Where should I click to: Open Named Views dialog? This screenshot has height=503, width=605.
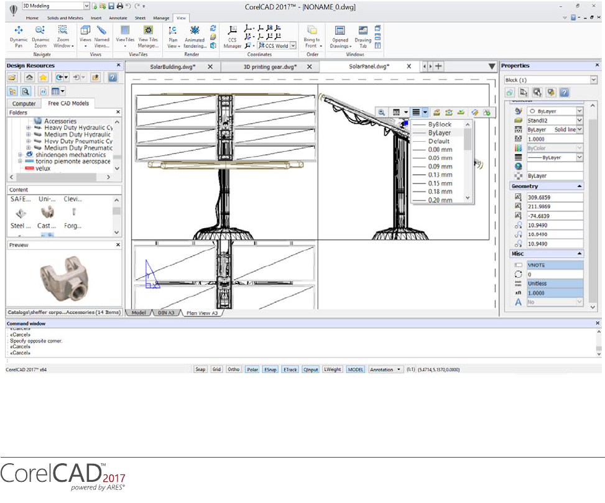tap(101, 37)
